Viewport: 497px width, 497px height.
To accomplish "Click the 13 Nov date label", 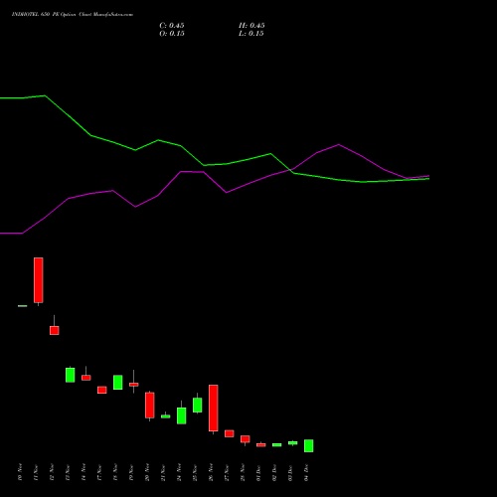I will pos(68,472).
